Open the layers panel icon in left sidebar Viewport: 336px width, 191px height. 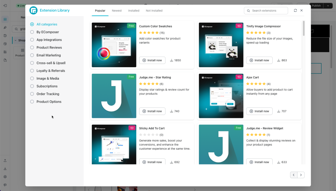point(5,19)
